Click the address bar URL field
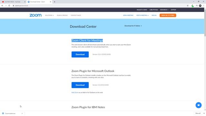This screenshot has width=206, height=116. tap(100, 6)
